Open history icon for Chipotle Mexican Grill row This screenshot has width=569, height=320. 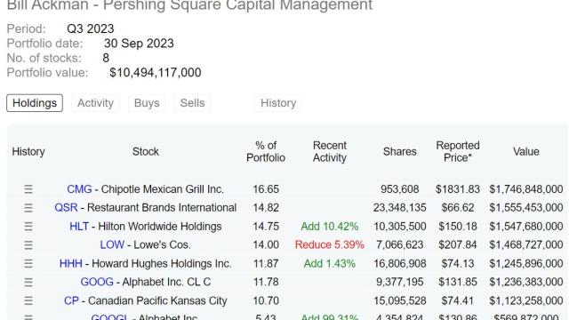point(28,189)
